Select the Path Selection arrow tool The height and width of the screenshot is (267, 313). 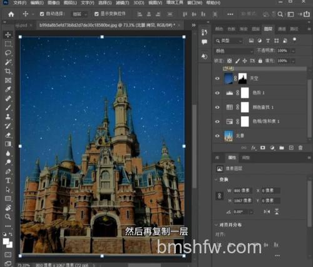[x=8, y=189]
